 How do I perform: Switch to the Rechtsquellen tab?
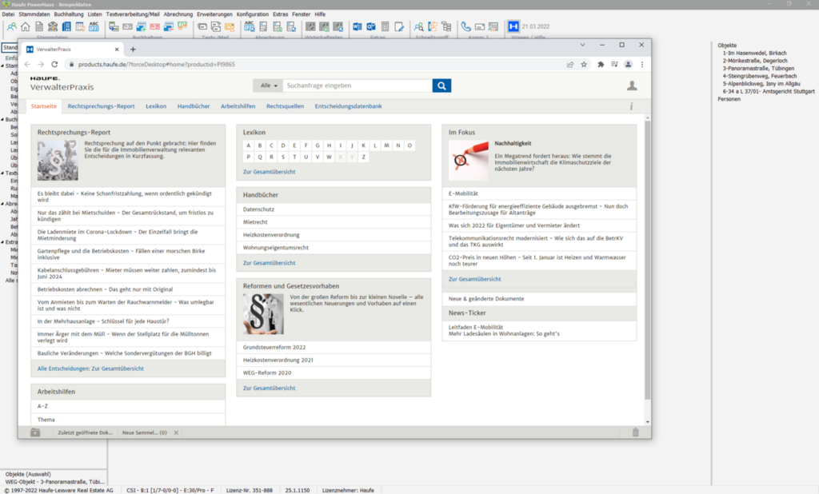(285, 106)
